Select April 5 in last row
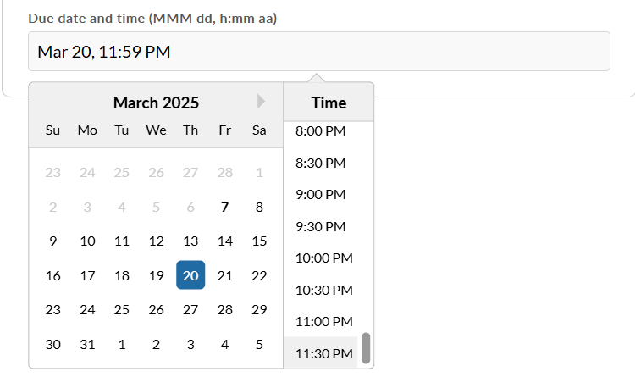Image resolution: width=635 pixels, height=377 pixels. [x=259, y=344]
